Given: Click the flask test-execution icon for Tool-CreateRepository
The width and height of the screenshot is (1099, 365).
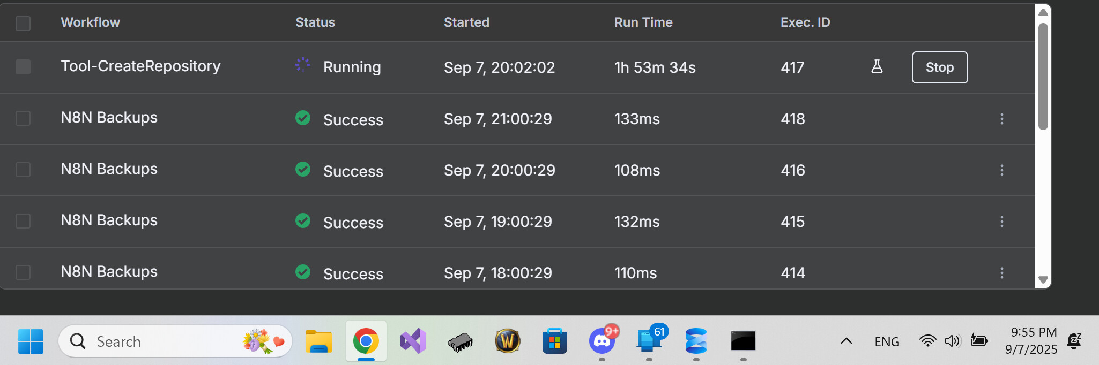Looking at the screenshot, I should pos(877,67).
